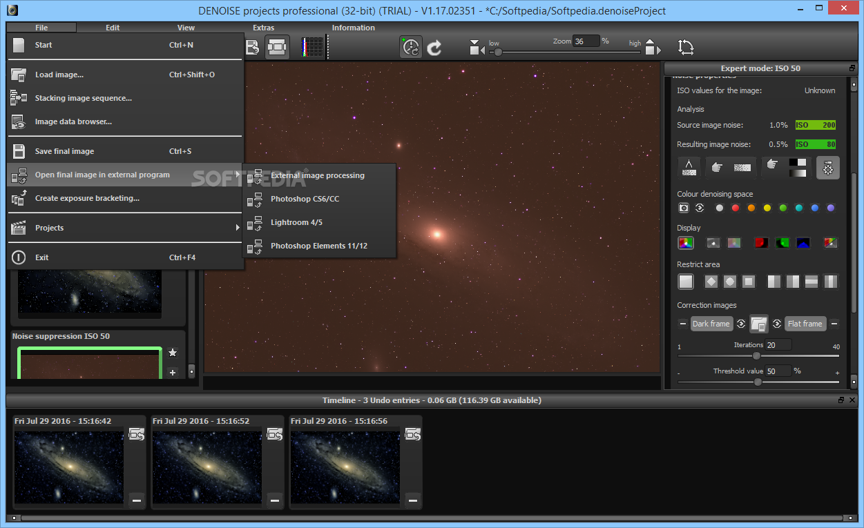Choose Stacking image sequence...

pos(125,98)
